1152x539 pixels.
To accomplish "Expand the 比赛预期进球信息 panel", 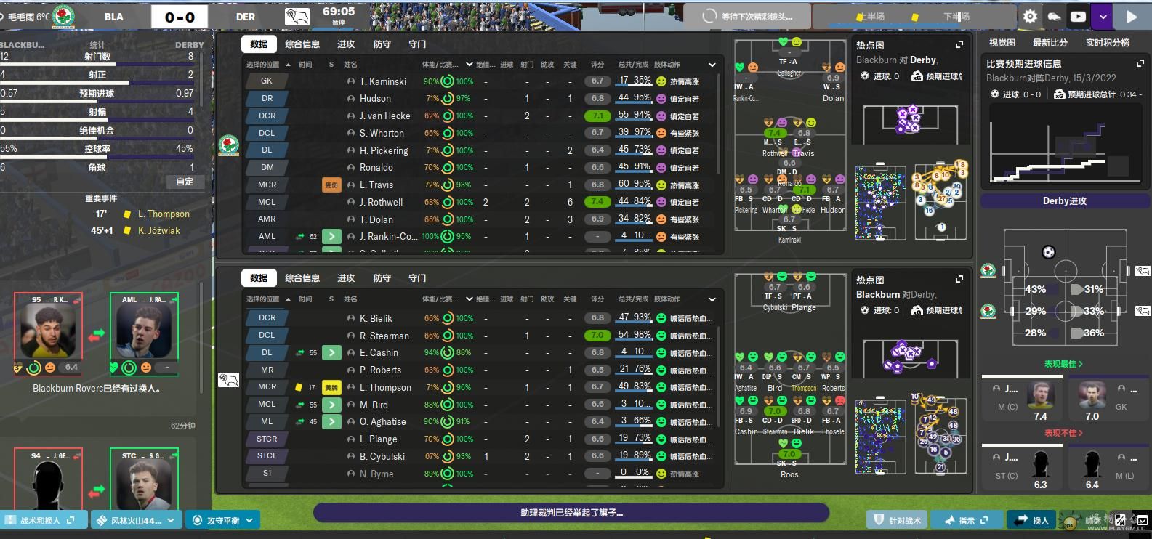I will (1140, 63).
